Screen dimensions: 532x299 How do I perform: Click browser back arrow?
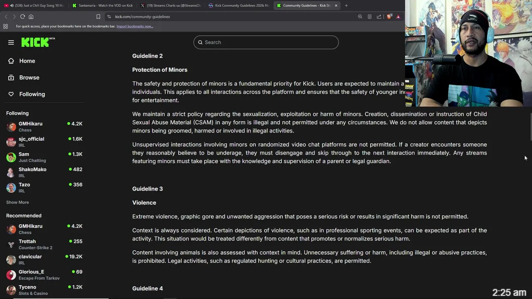(6, 17)
